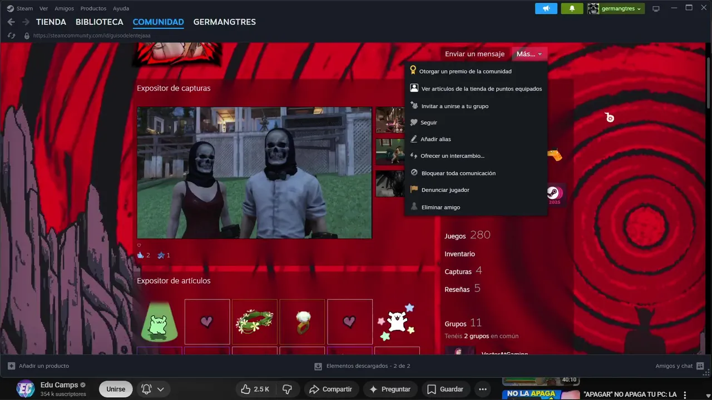The height and width of the screenshot is (400, 712).
Task: Choose Ver artículos de la tienda de puntos equipados
Action: tap(476, 88)
